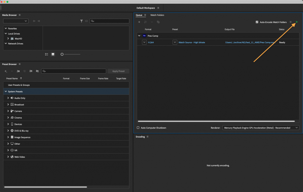The height and width of the screenshot is (192, 303).
Task: Select the Create New Preset plus icon
Action: coord(5,71)
